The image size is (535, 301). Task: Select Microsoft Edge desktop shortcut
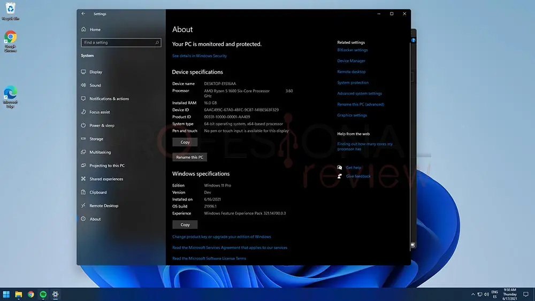coord(11,97)
